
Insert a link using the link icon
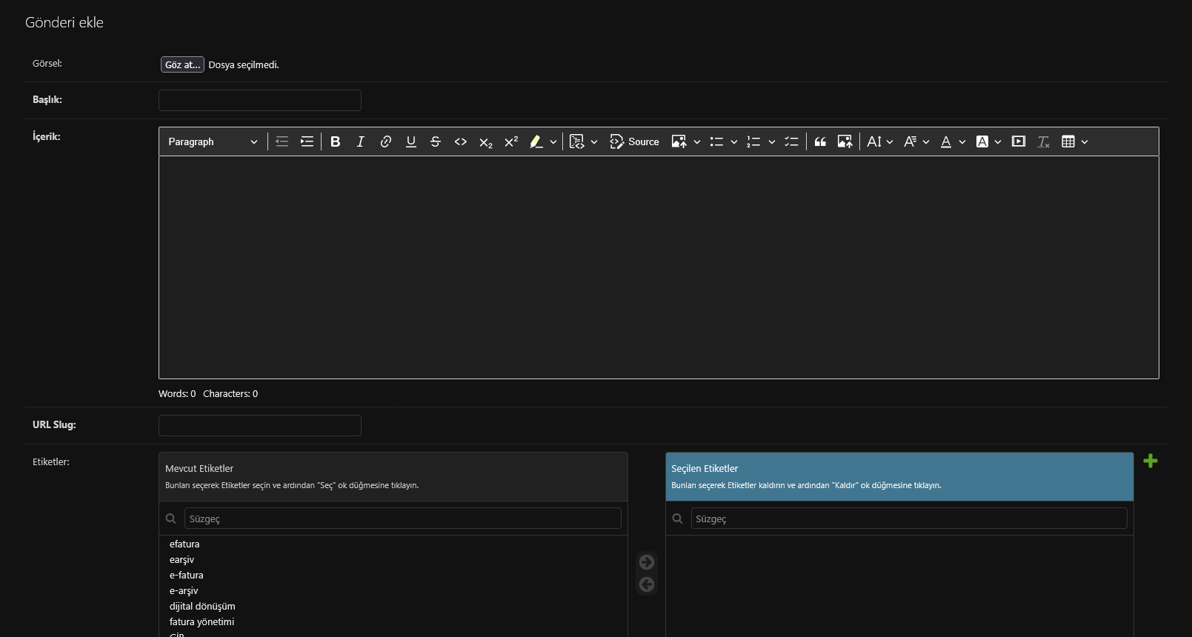pyautogui.click(x=386, y=141)
